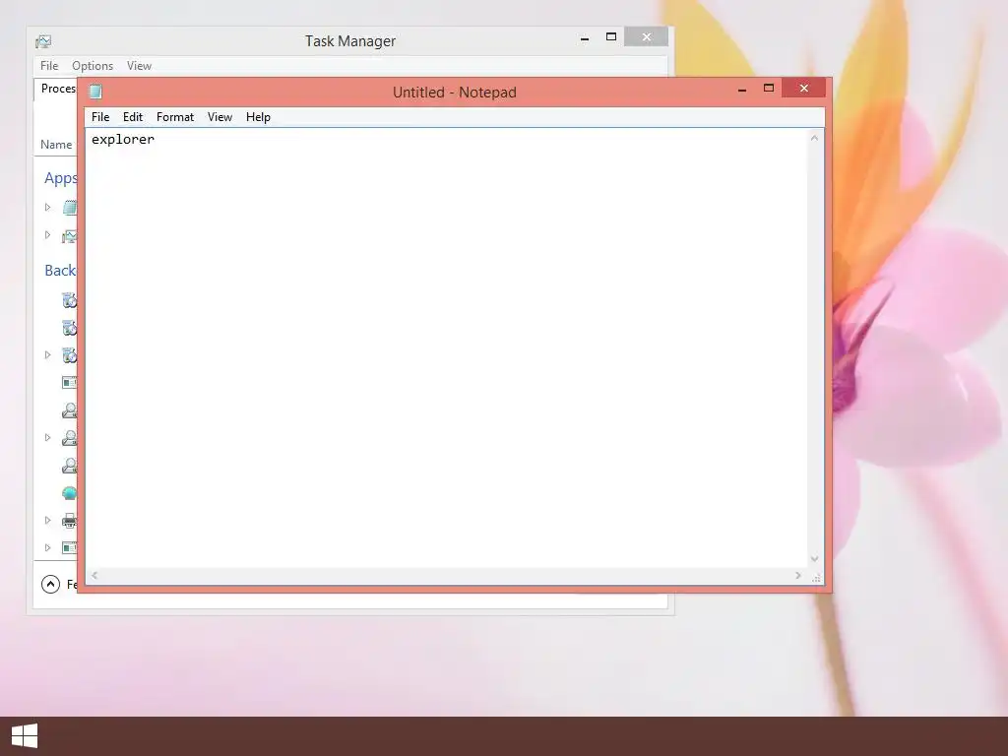The width and height of the screenshot is (1008, 756).
Task: Click Notepad's bottom-right resize grip
Action: (x=816, y=577)
